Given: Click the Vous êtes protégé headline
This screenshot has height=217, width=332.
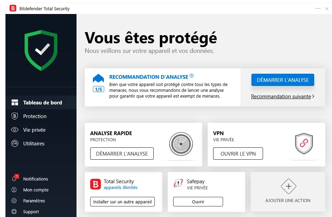Looking at the screenshot, I should [151, 38].
